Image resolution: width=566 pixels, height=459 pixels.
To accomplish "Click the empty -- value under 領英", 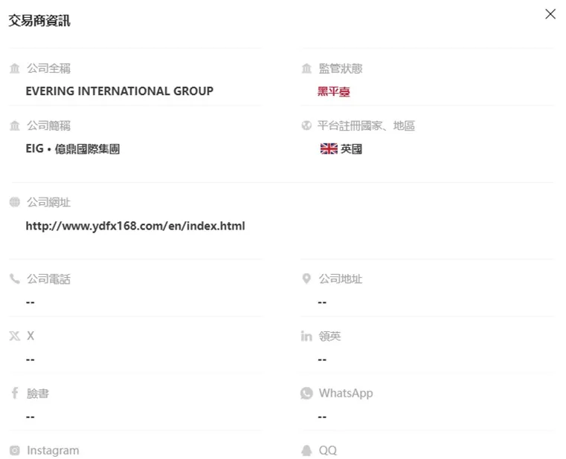I will pos(322,359).
